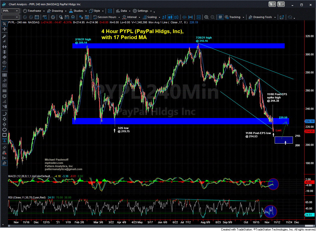Image resolution: width=316 pixels, height=231 pixels.
Task: Select the rectangle drawing tool
Action: [x=5, y=135]
